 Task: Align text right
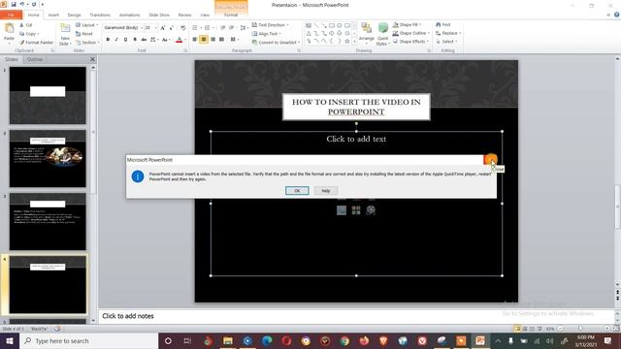click(212, 39)
